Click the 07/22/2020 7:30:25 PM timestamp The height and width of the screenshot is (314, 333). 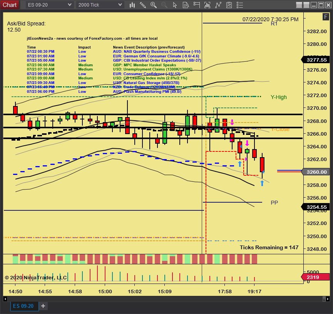click(x=270, y=19)
